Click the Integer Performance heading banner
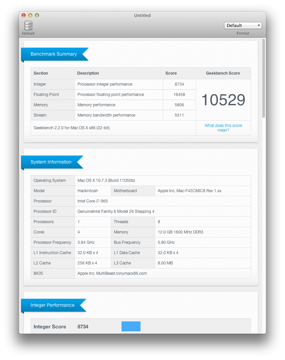The width and height of the screenshot is (285, 360). coord(54,305)
